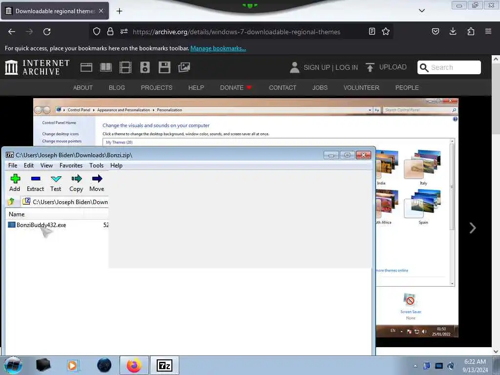Open Internet Archive Texts book icon

coord(106,67)
